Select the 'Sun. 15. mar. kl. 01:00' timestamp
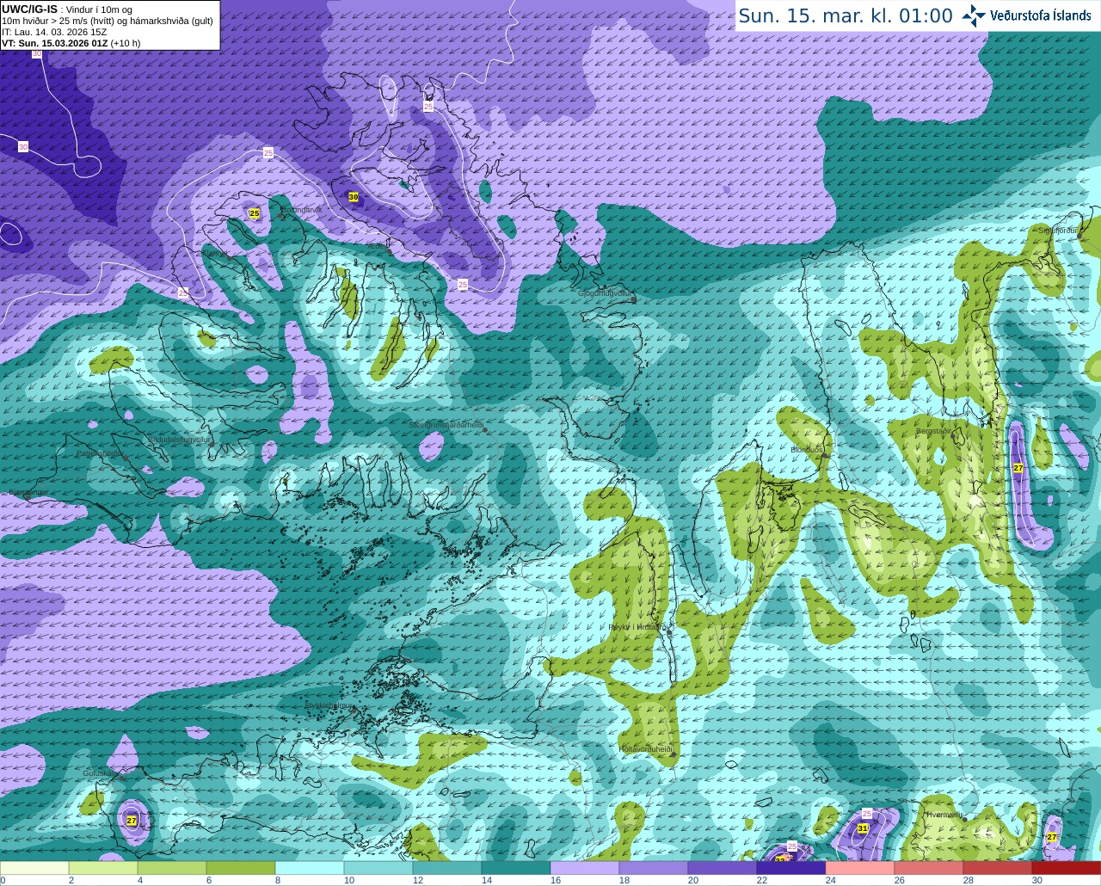The height and width of the screenshot is (886, 1101). click(846, 16)
